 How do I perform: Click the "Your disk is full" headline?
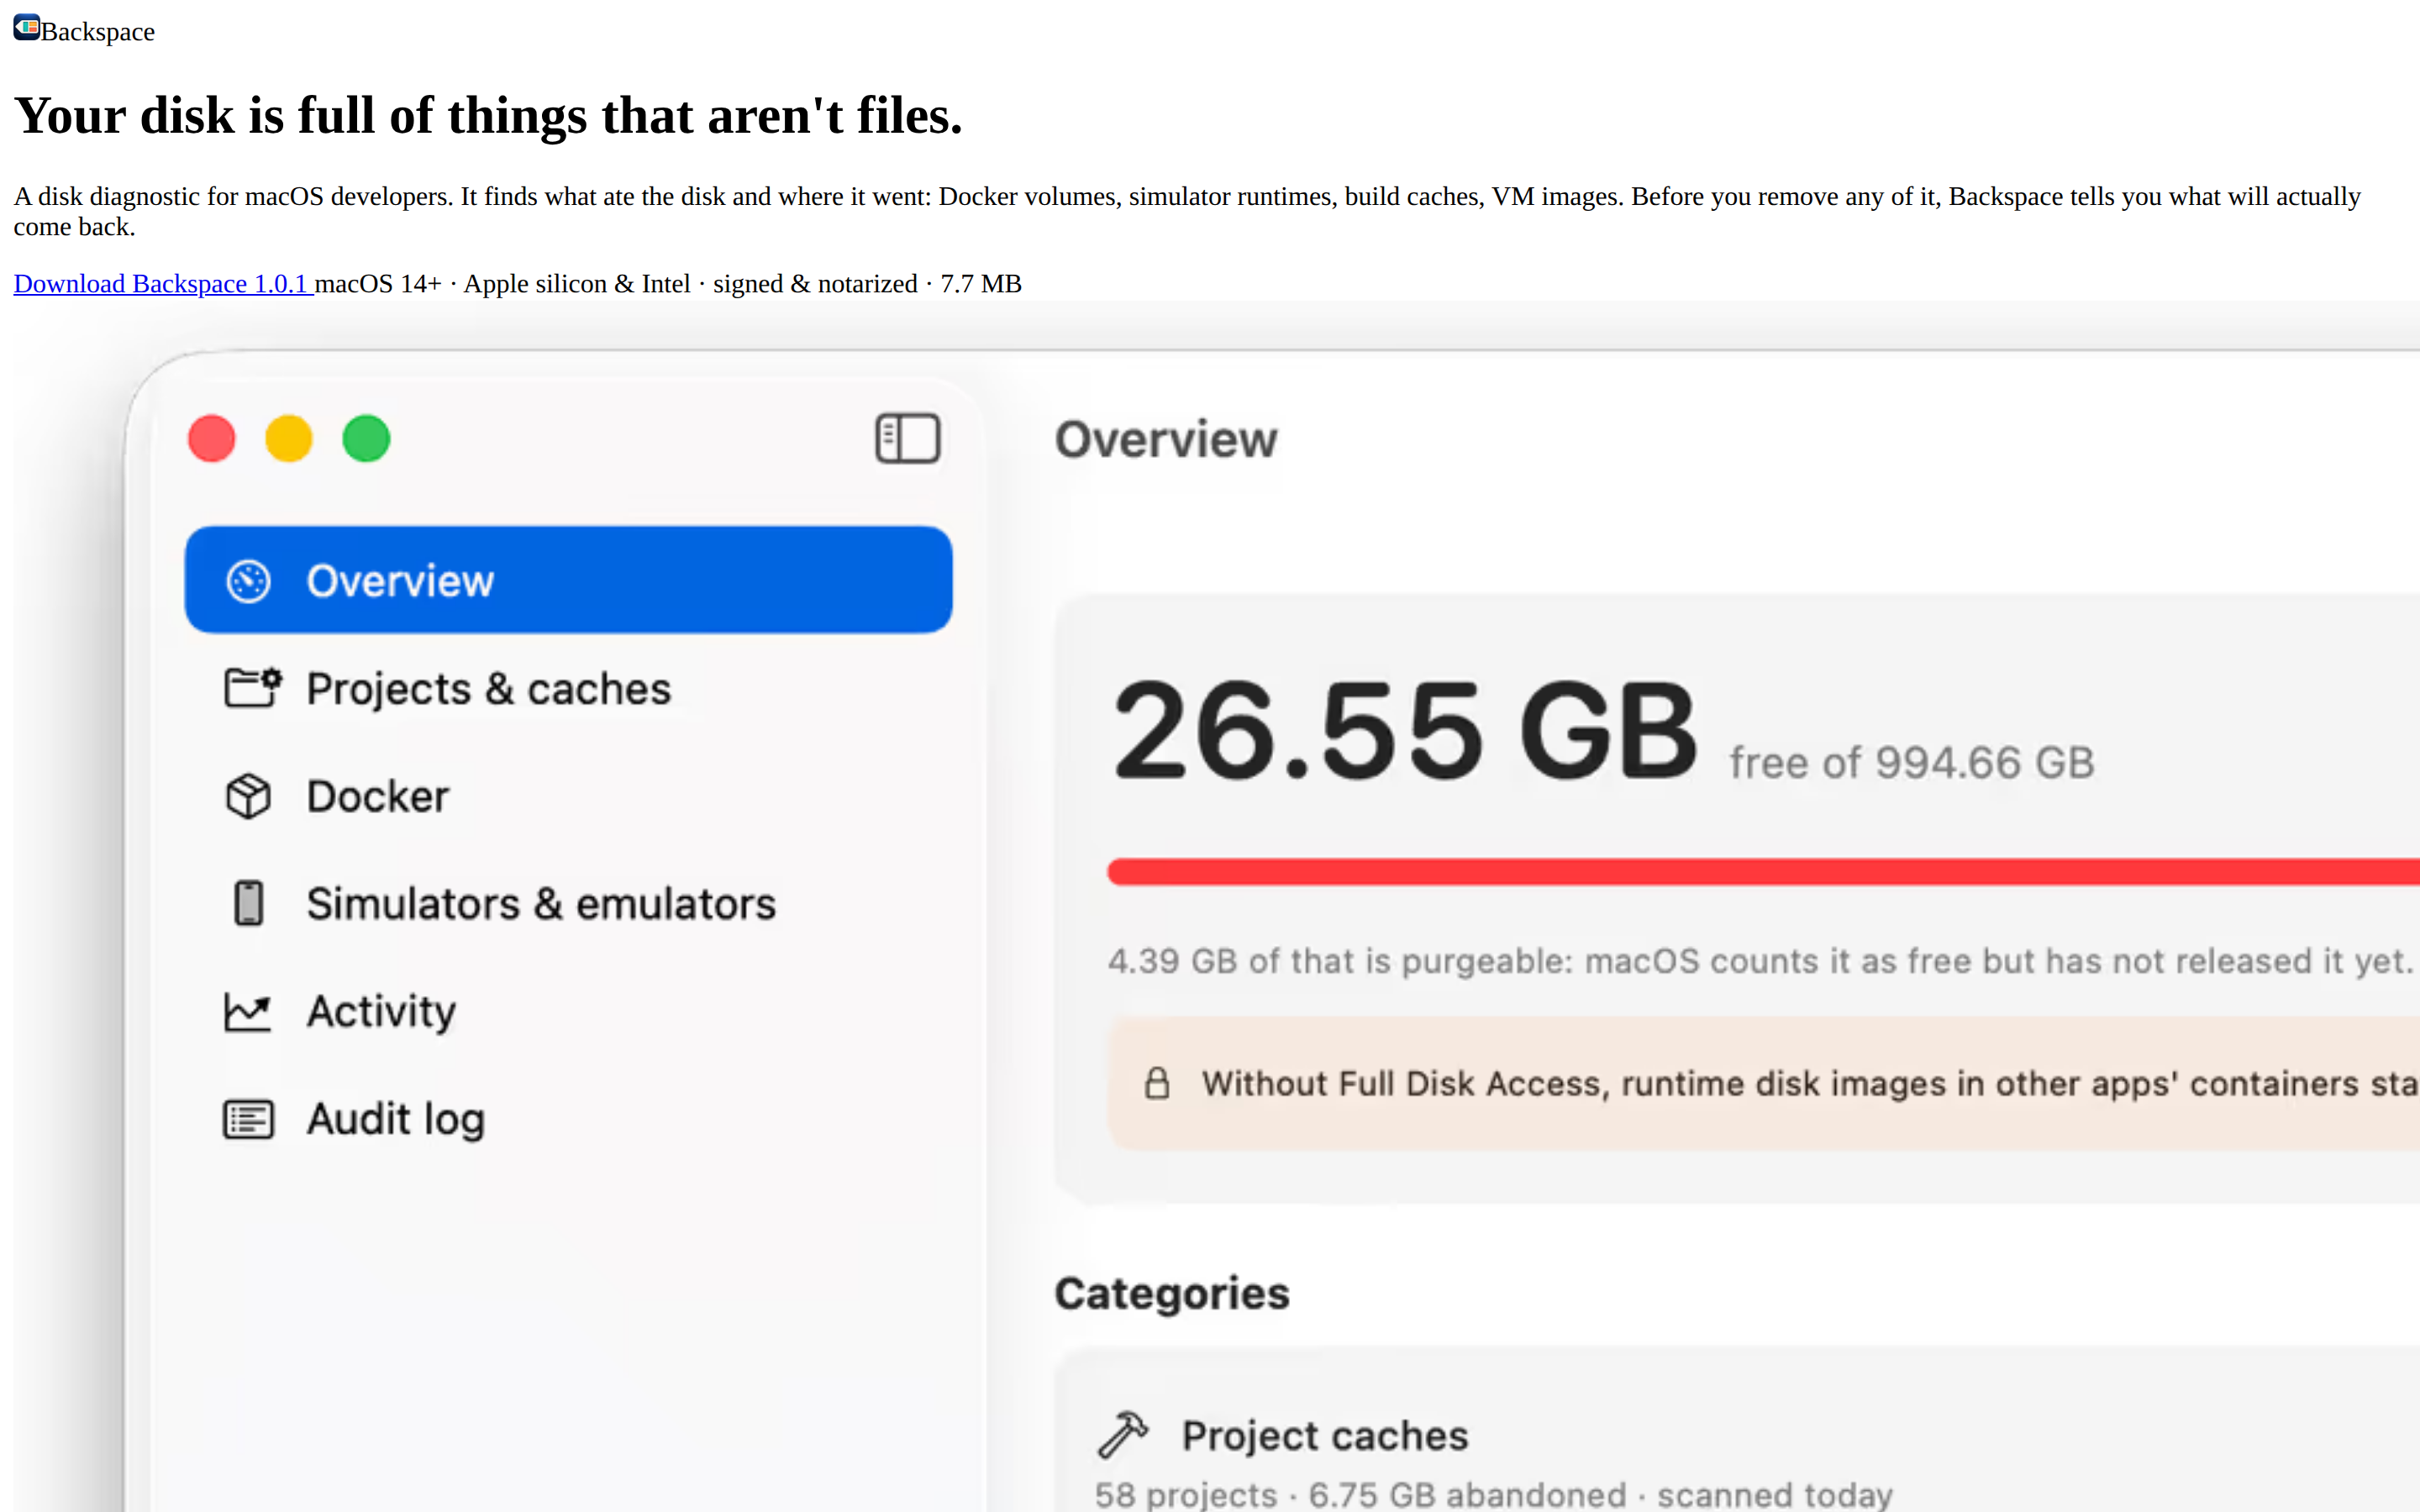[488, 115]
